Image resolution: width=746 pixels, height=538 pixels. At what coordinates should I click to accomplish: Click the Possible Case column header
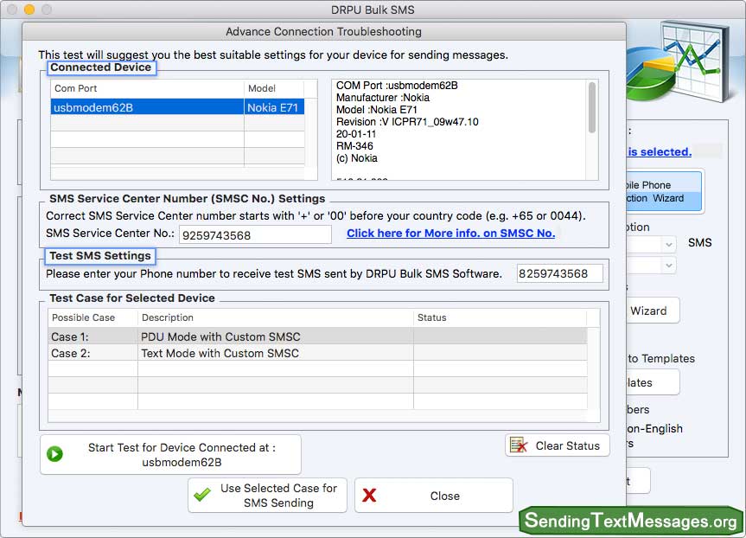pyautogui.click(x=92, y=317)
